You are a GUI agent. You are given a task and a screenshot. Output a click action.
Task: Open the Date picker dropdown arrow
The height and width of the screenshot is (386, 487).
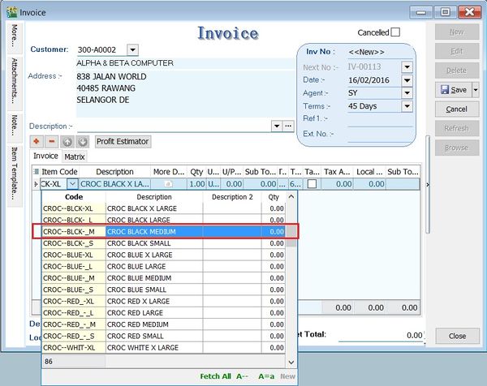pos(407,80)
